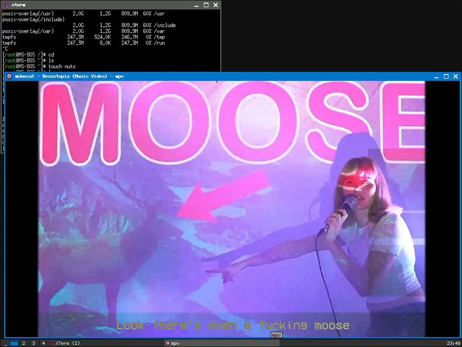Maximize the mpv video window
The image size is (462, 347).
pyautogui.click(x=446, y=76)
